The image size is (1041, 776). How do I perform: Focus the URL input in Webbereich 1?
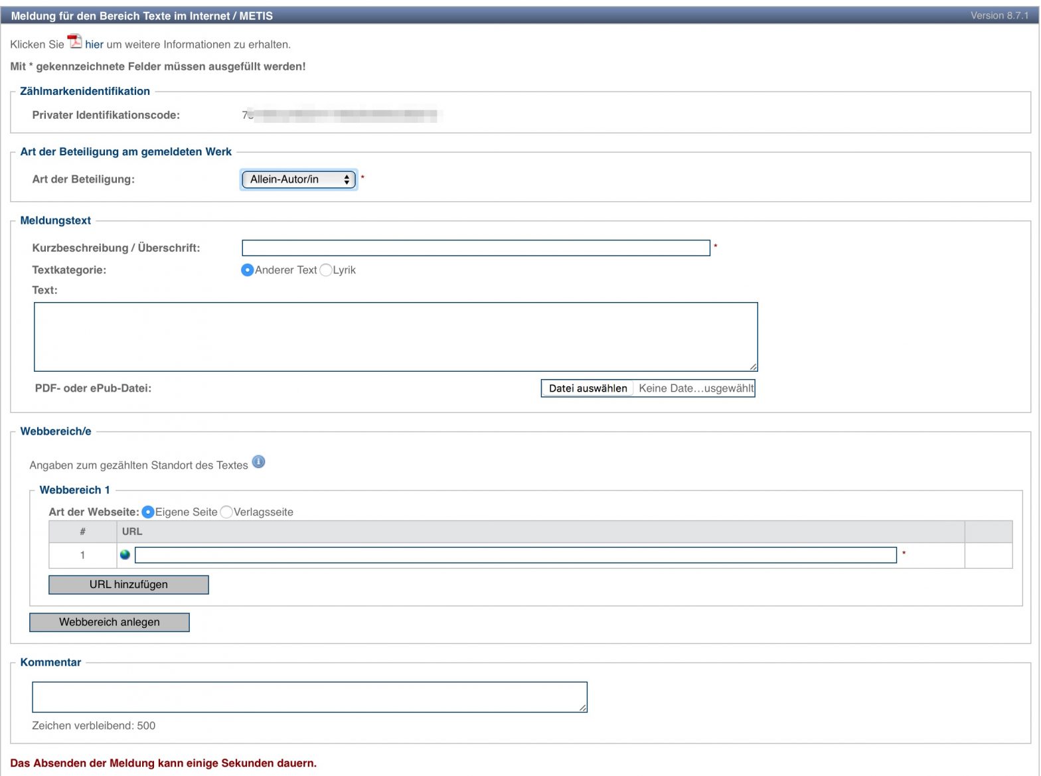click(x=515, y=555)
